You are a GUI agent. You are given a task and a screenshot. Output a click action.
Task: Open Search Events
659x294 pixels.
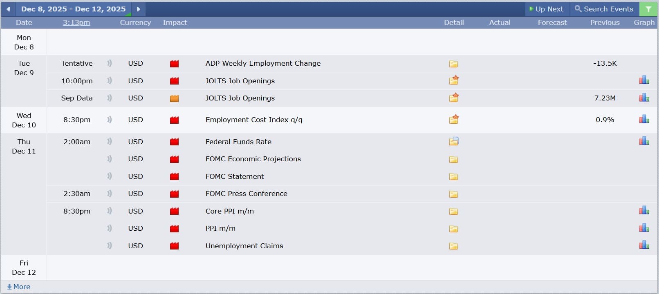[604, 9]
